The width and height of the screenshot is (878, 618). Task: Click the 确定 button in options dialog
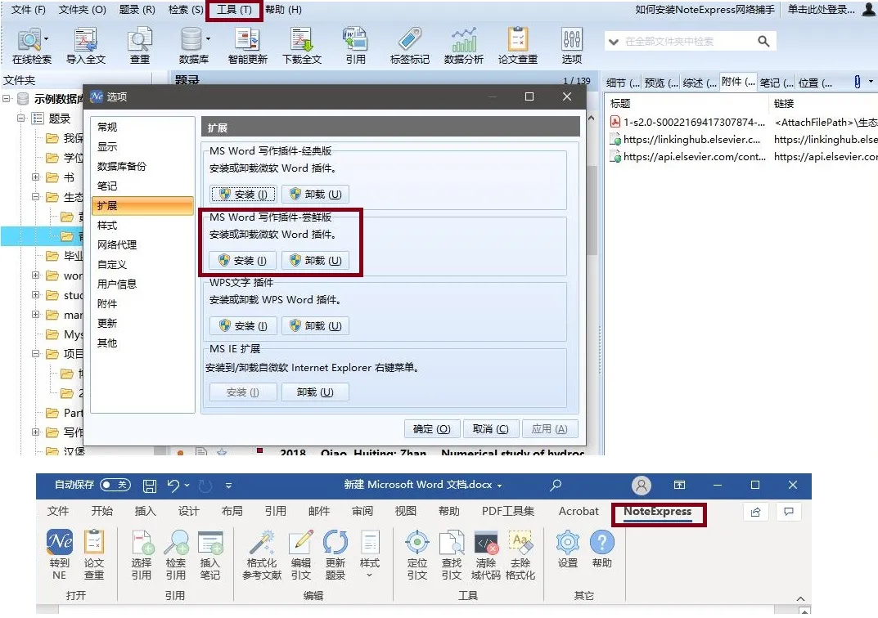point(432,429)
